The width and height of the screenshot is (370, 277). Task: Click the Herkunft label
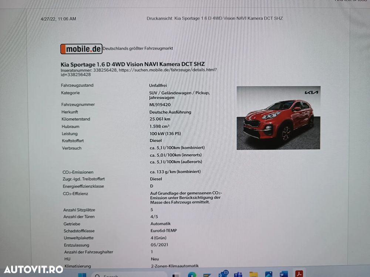coord(70,112)
